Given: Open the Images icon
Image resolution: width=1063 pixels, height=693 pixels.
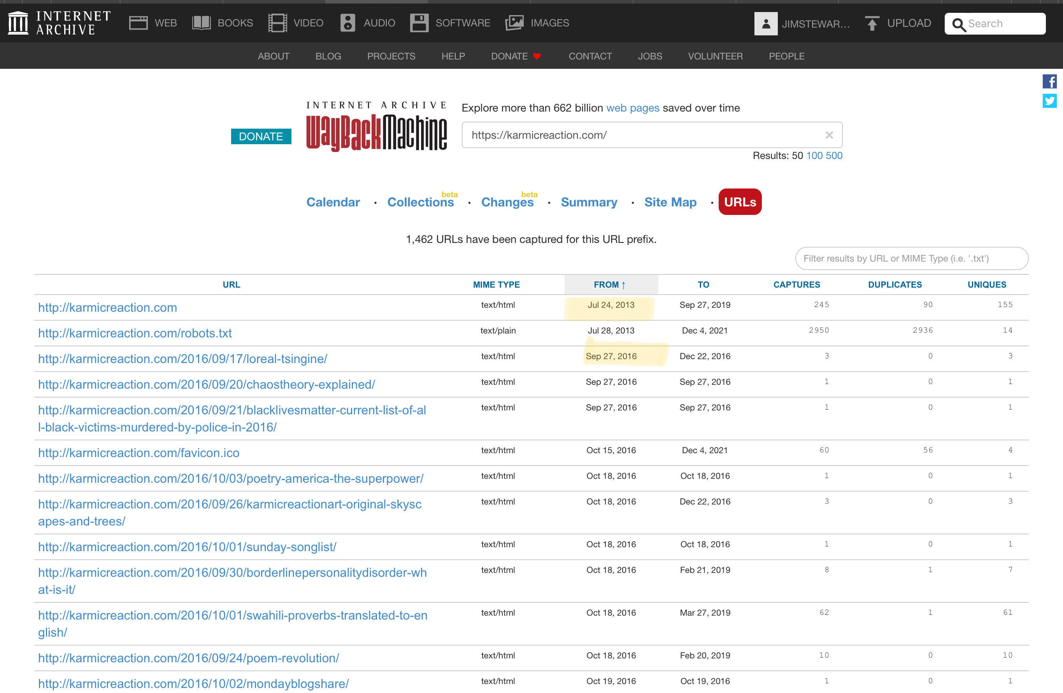Looking at the screenshot, I should (x=514, y=23).
